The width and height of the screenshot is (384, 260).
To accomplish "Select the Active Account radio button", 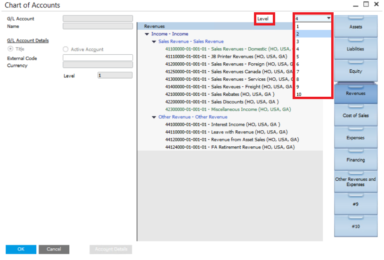I will (65, 49).
